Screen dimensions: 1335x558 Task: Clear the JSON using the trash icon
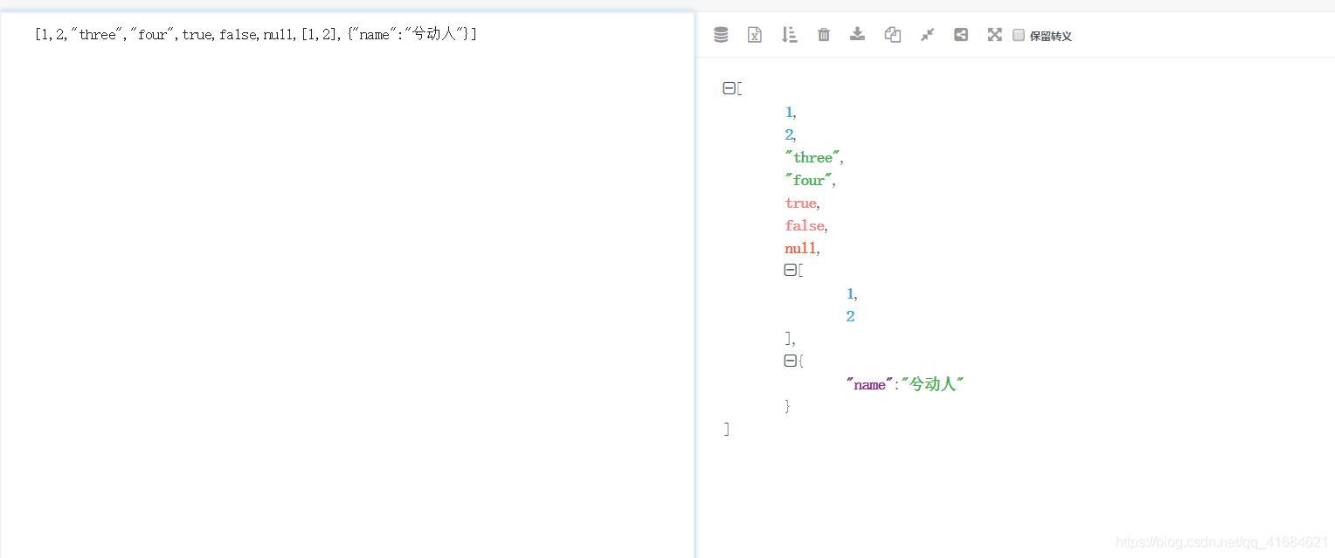pyautogui.click(x=823, y=35)
